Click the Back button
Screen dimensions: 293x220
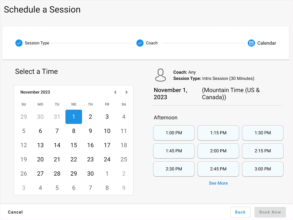click(240, 212)
